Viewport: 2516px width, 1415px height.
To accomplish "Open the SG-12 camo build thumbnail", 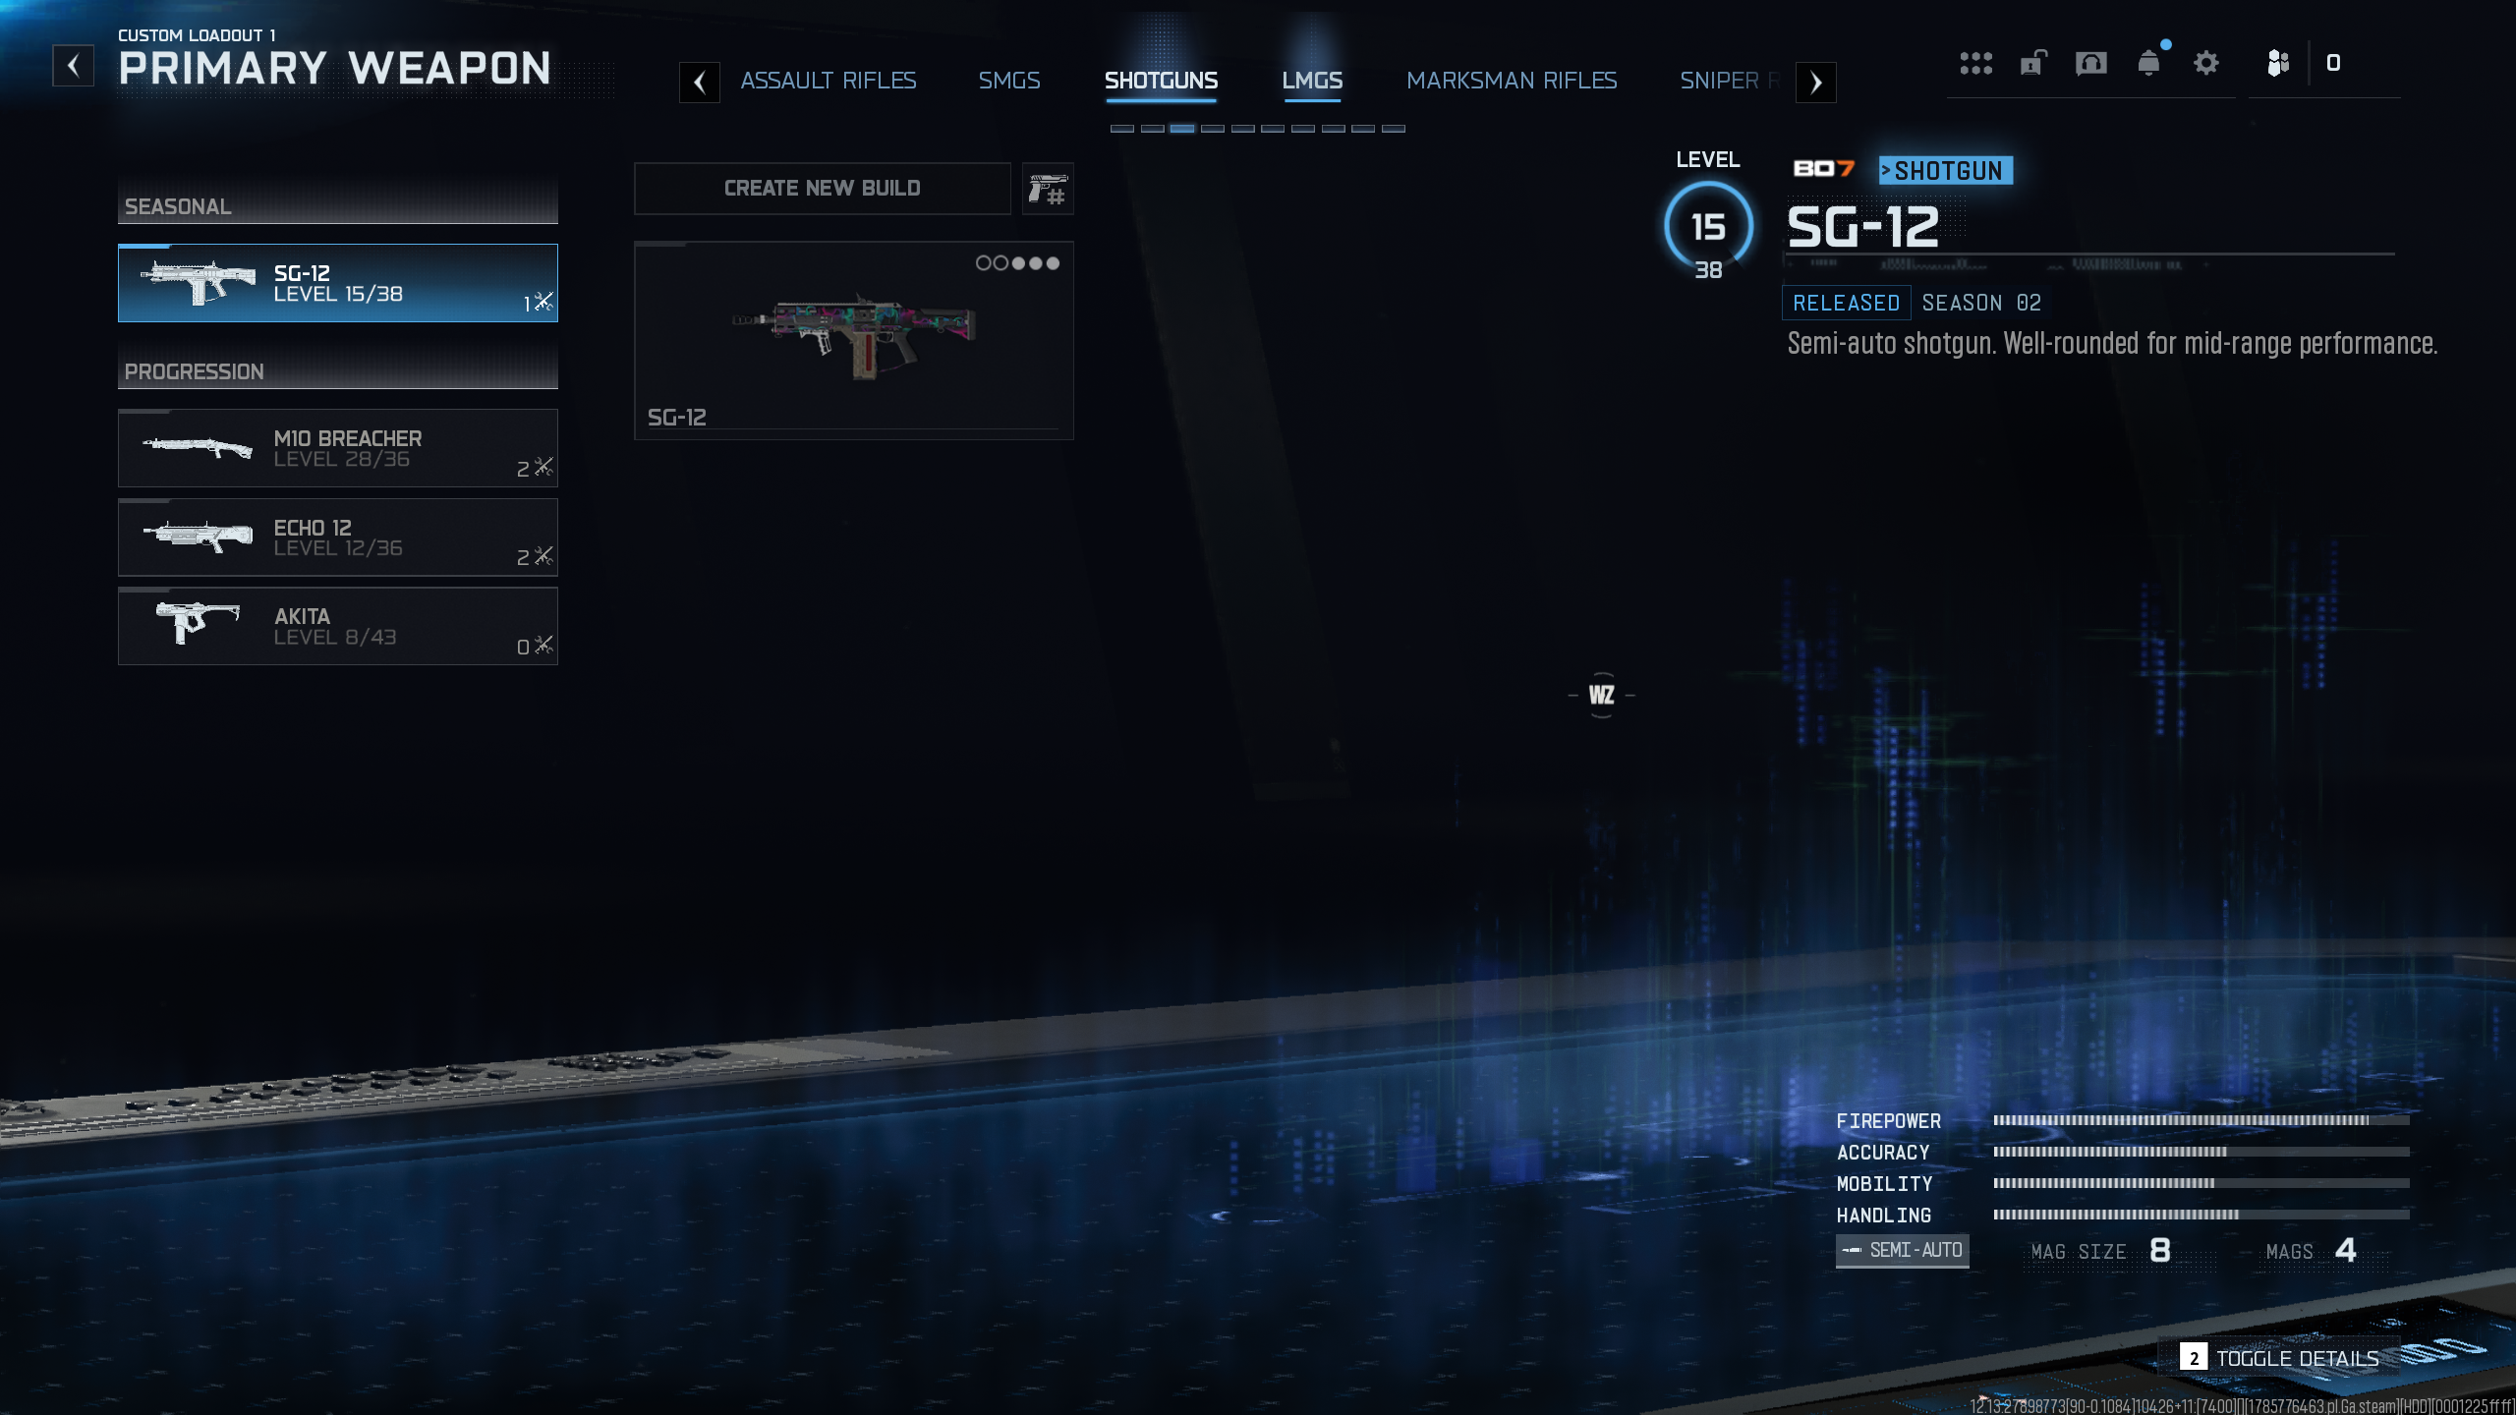I will [x=854, y=340].
